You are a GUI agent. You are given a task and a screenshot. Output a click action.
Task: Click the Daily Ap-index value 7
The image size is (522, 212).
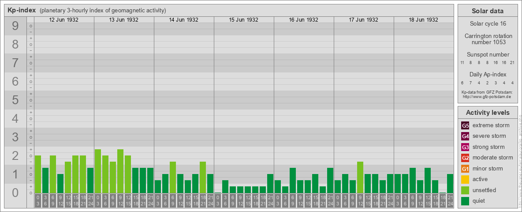pyautogui.click(x=471, y=83)
